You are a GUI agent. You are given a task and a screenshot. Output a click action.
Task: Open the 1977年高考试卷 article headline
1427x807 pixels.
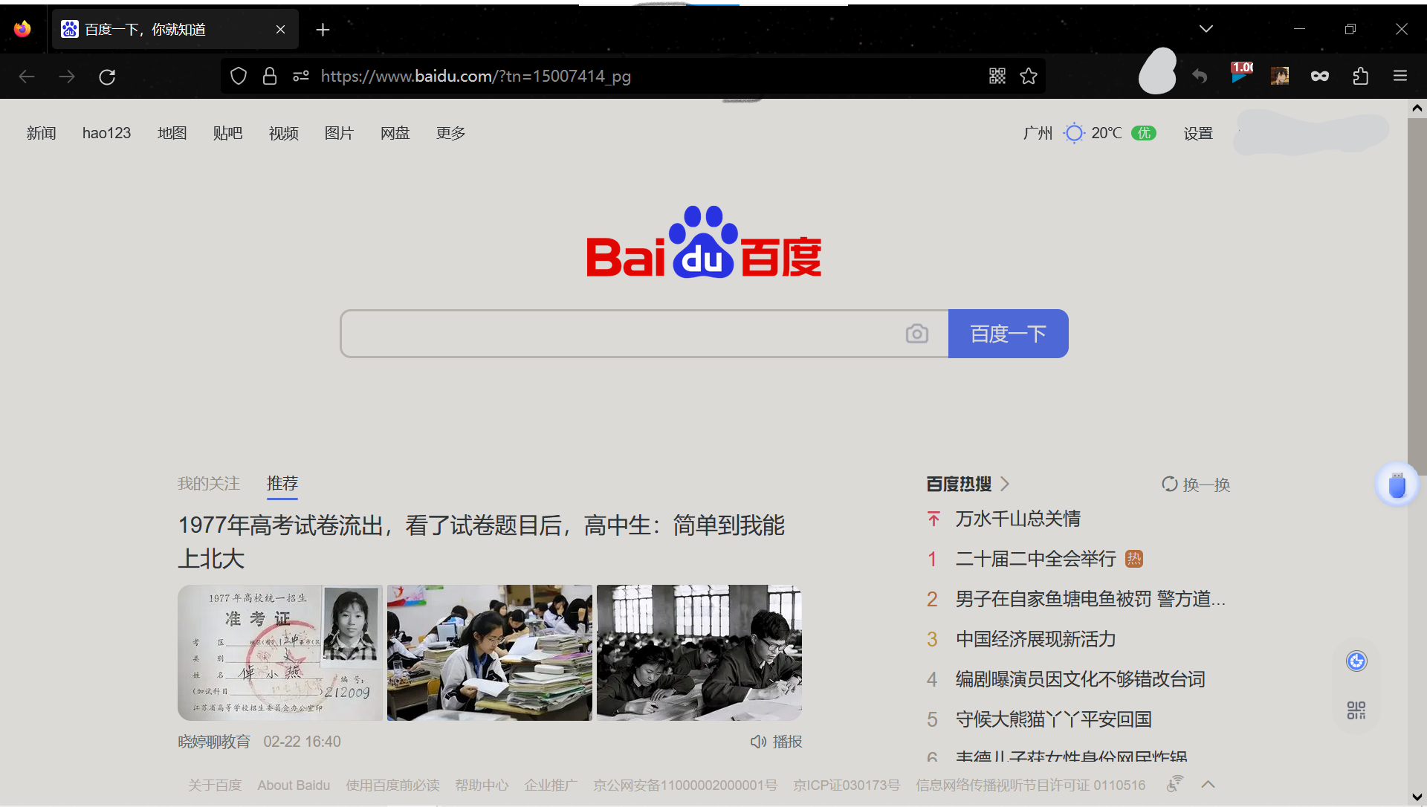pos(482,542)
